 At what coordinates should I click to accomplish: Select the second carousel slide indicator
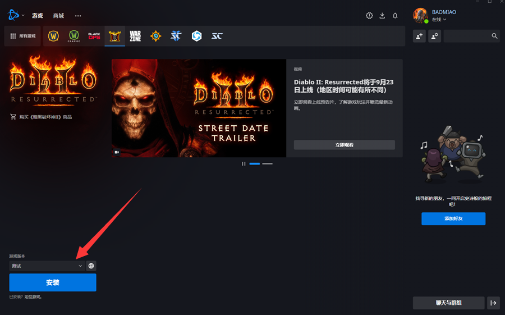tap(267, 164)
